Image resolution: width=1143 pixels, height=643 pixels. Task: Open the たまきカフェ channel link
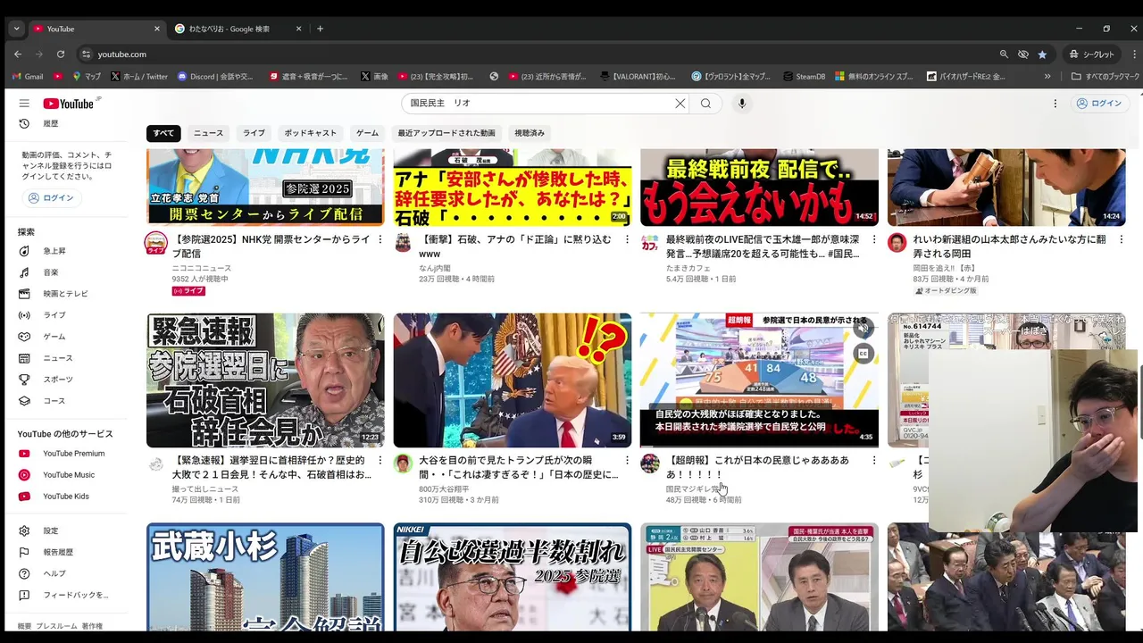click(x=688, y=268)
